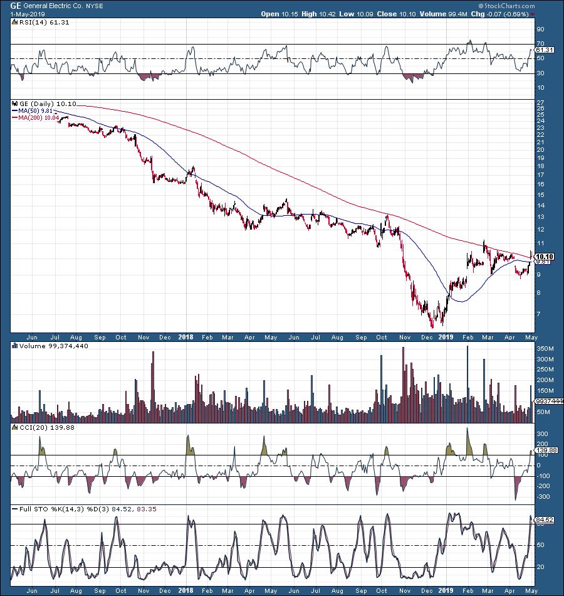The image size is (564, 596).
Task: Click the High 10.42 value
Action: [318, 14]
